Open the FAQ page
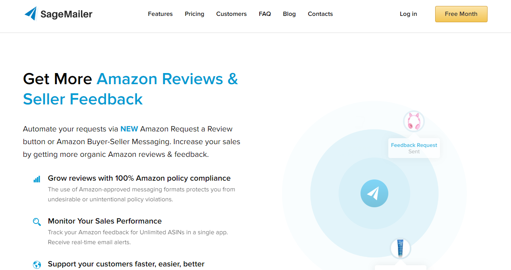 (x=265, y=14)
